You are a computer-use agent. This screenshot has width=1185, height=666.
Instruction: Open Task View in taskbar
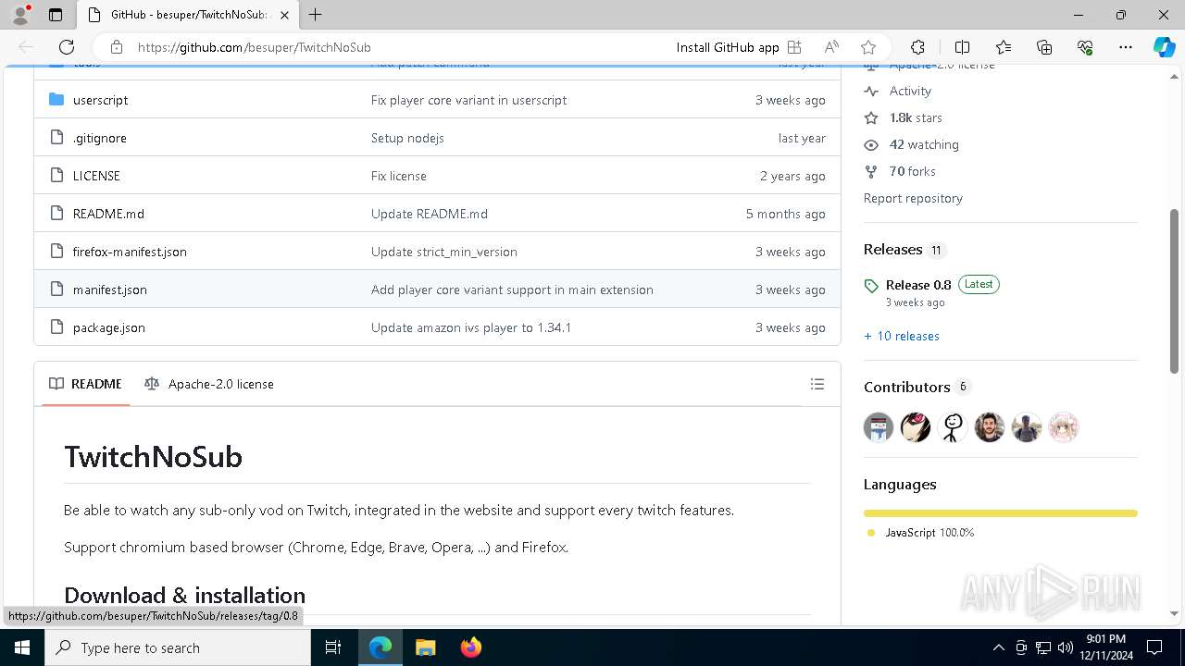point(334,647)
